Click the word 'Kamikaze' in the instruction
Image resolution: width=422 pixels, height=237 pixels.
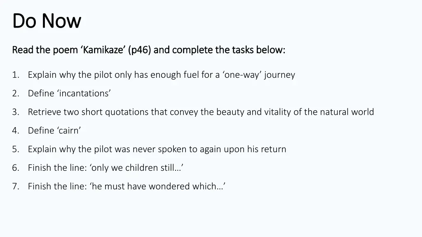click(103, 50)
